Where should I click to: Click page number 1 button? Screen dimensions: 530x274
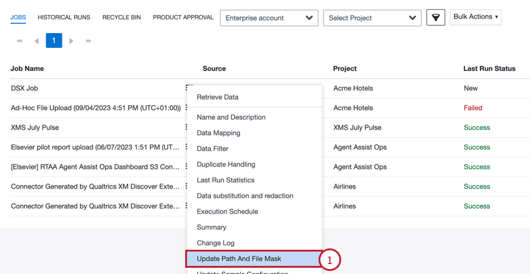[54, 41]
